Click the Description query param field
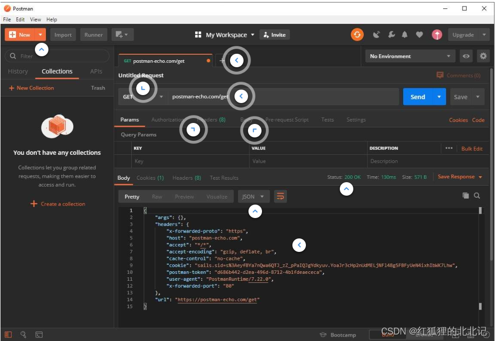Viewport: 495px width, 341px height. (428, 161)
